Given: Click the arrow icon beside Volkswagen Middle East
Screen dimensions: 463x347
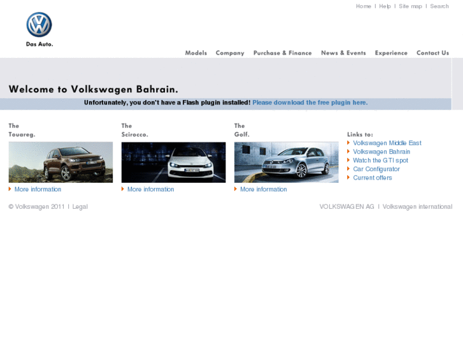Looking at the screenshot, I should click(x=348, y=143).
